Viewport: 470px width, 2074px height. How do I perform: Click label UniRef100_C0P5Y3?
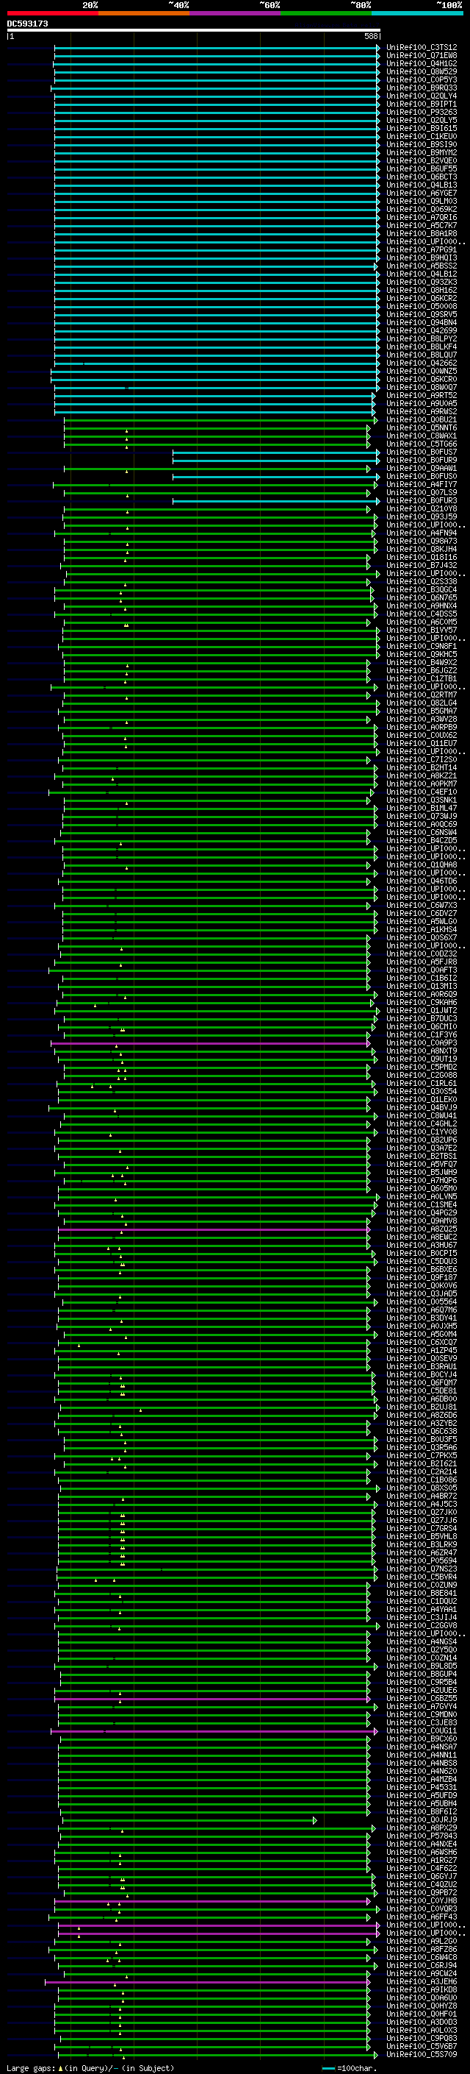pyautogui.click(x=422, y=79)
